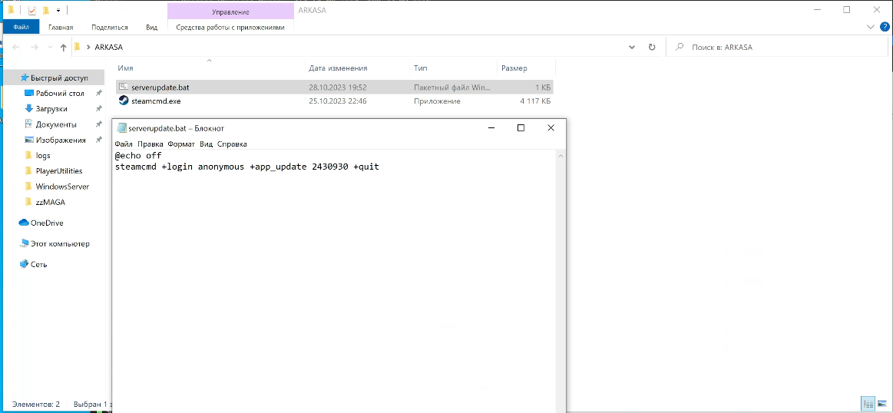Click the serverupdate.bat file name

tap(160, 88)
